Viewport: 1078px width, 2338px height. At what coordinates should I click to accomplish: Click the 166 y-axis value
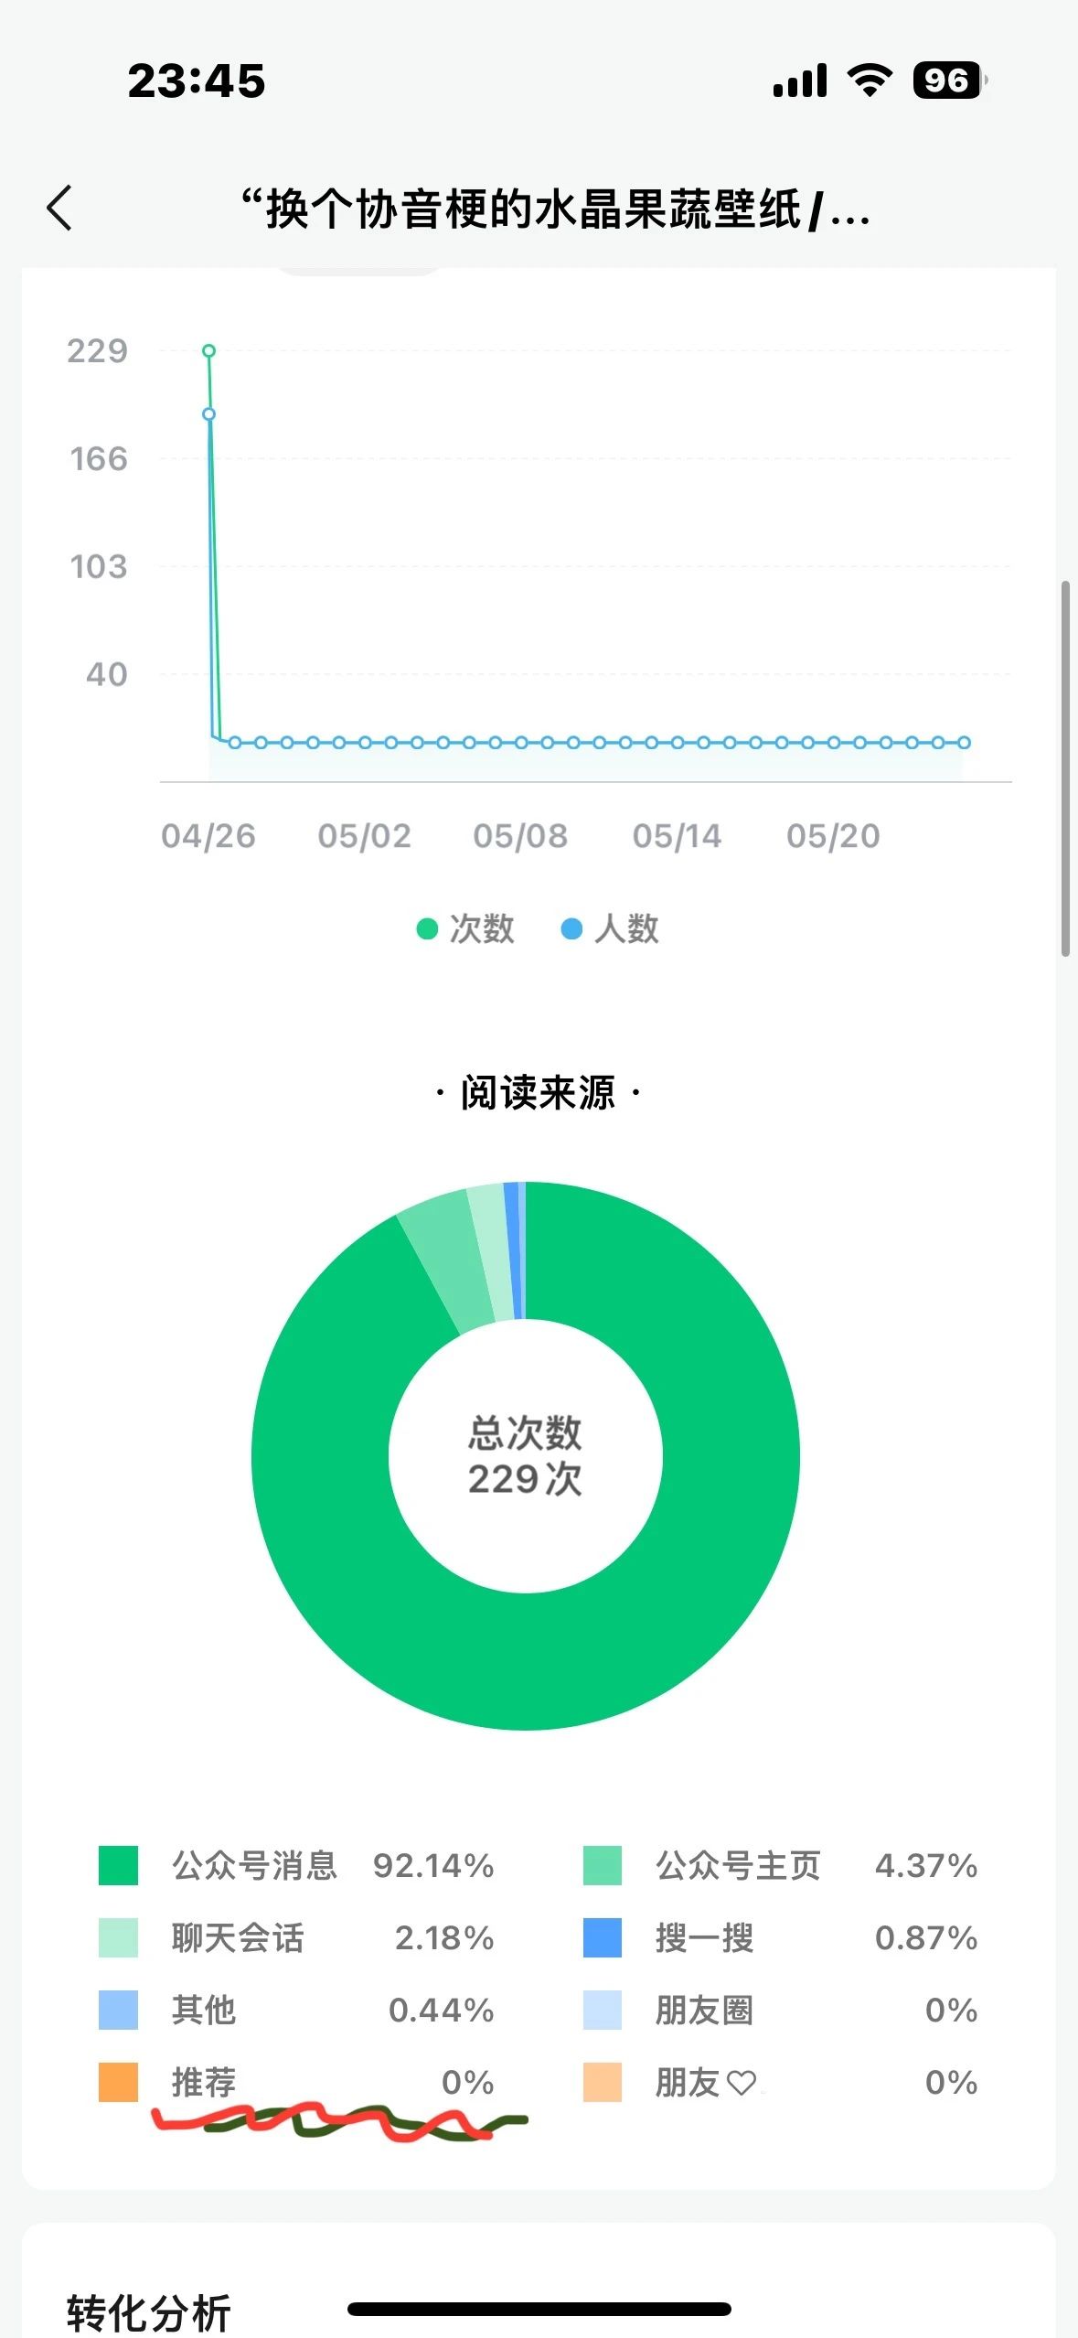(x=99, y=458)
